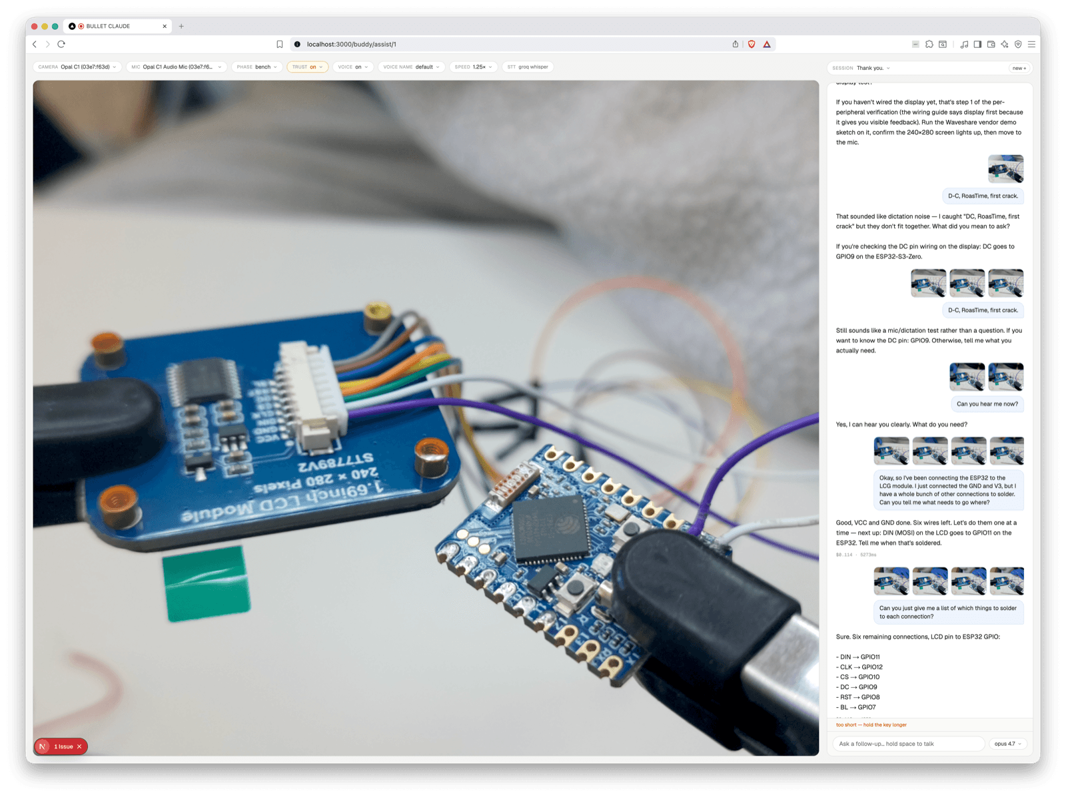Open first thumbnail above 'Can you hear me now?'
The width and height of the screenshot is (1066, 797).
point(967,377)
